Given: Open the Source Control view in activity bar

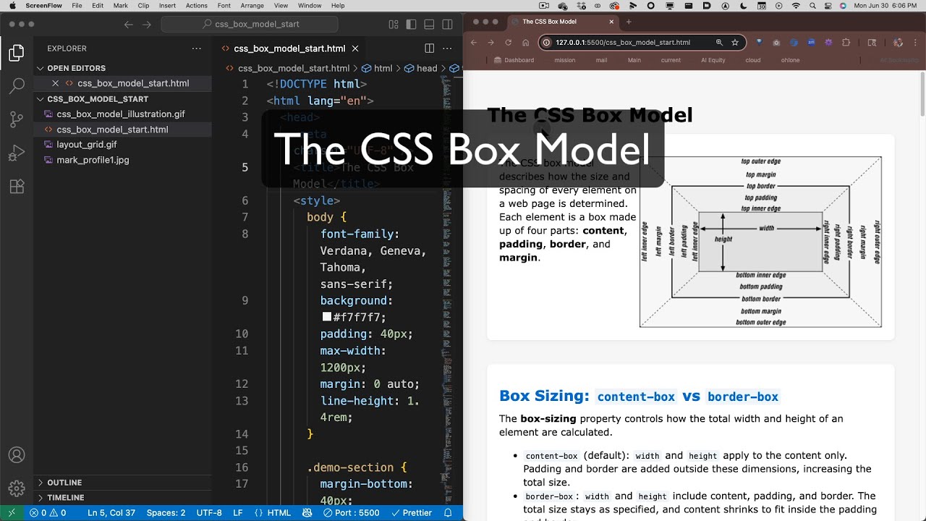Looking at the screenshot, I should click(x=16, y=119).
